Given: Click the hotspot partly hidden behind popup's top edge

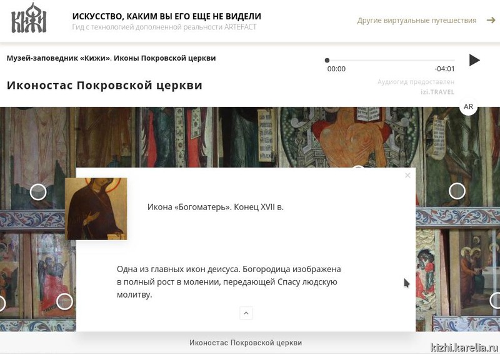Looking at the screenshot, I should coord(357,168).
